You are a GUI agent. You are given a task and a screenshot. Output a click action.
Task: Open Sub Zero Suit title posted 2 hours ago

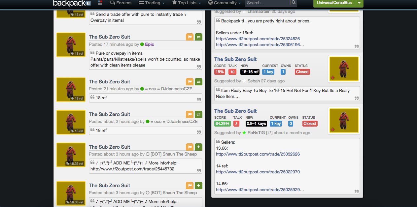click(x=109, y=114)
